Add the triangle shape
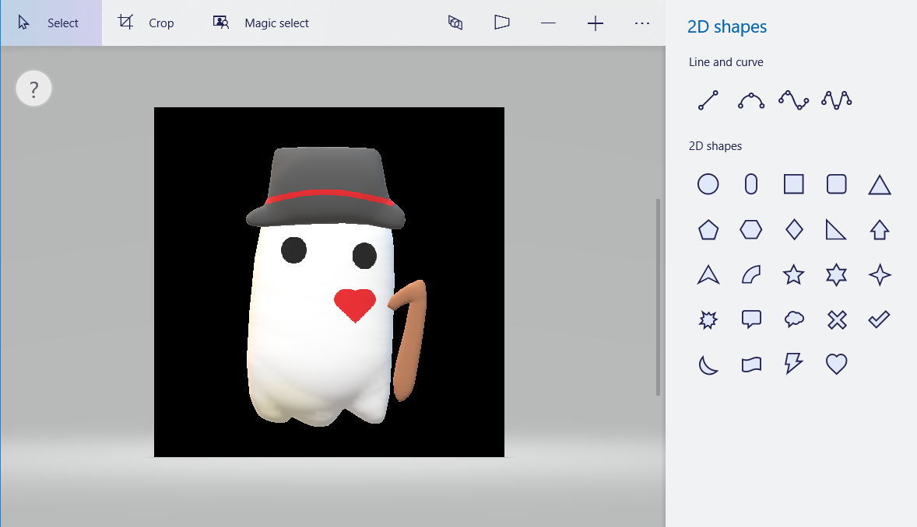Screen dimensions: 917x527 pos(879,184)
